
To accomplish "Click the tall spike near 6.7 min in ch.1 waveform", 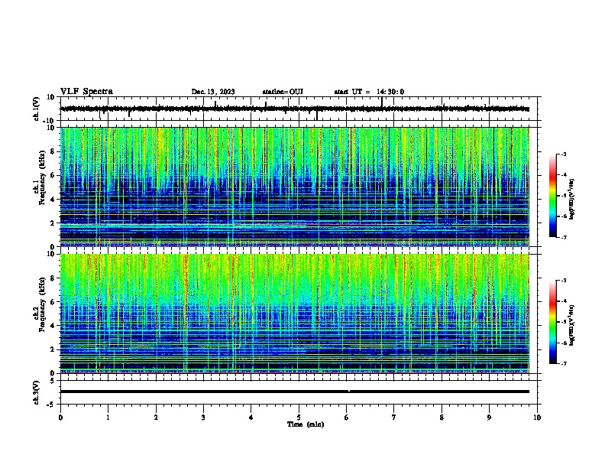I will 382,102.
